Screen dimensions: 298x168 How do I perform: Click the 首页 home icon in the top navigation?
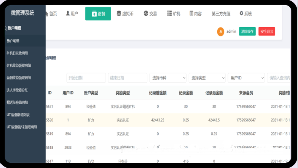pyautogui.click(x=46, y=14)
